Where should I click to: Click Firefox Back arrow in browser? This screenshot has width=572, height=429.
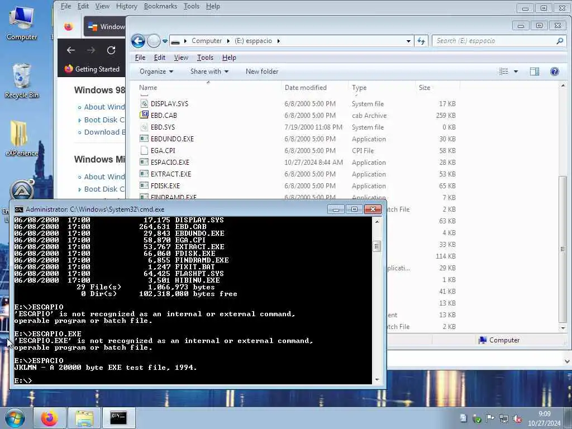point(71,50)
